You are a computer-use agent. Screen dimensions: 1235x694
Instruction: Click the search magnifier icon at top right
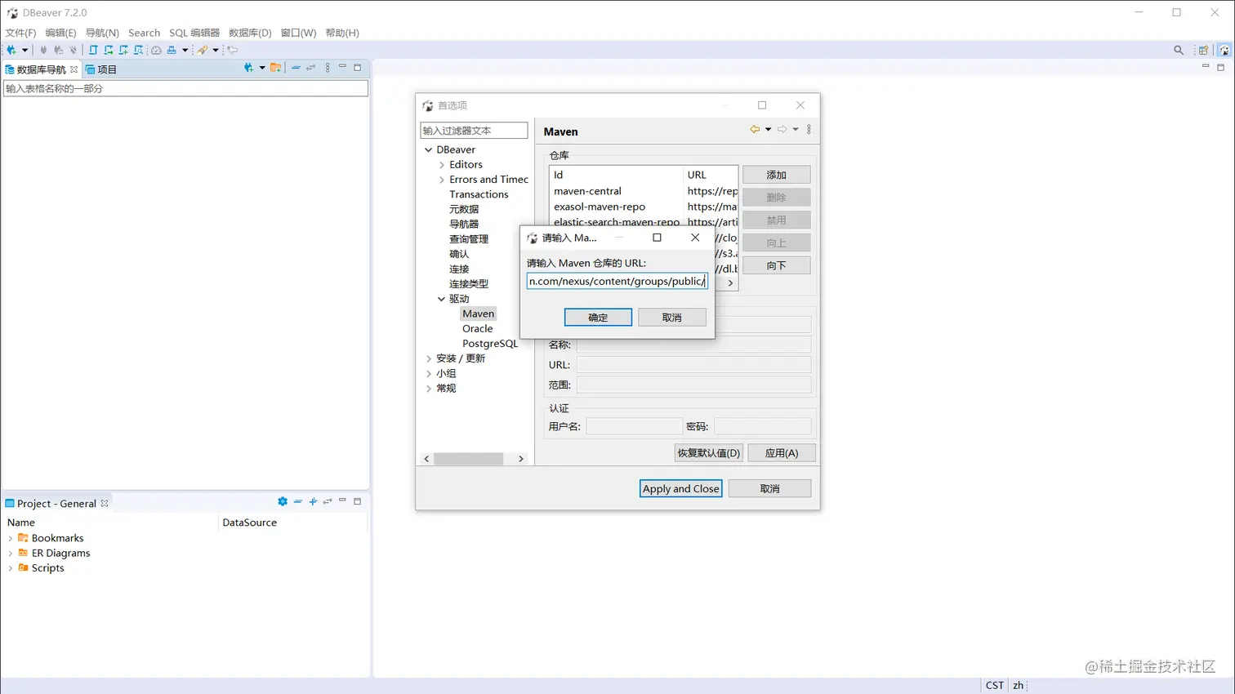(1179, 50)
